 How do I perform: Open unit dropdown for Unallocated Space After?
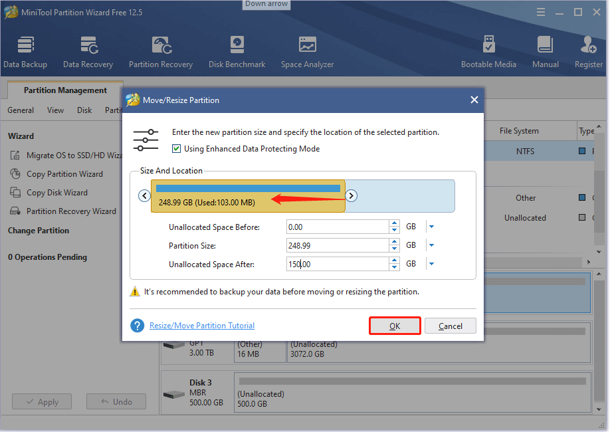pyautogui.click(x=431, y=264)
